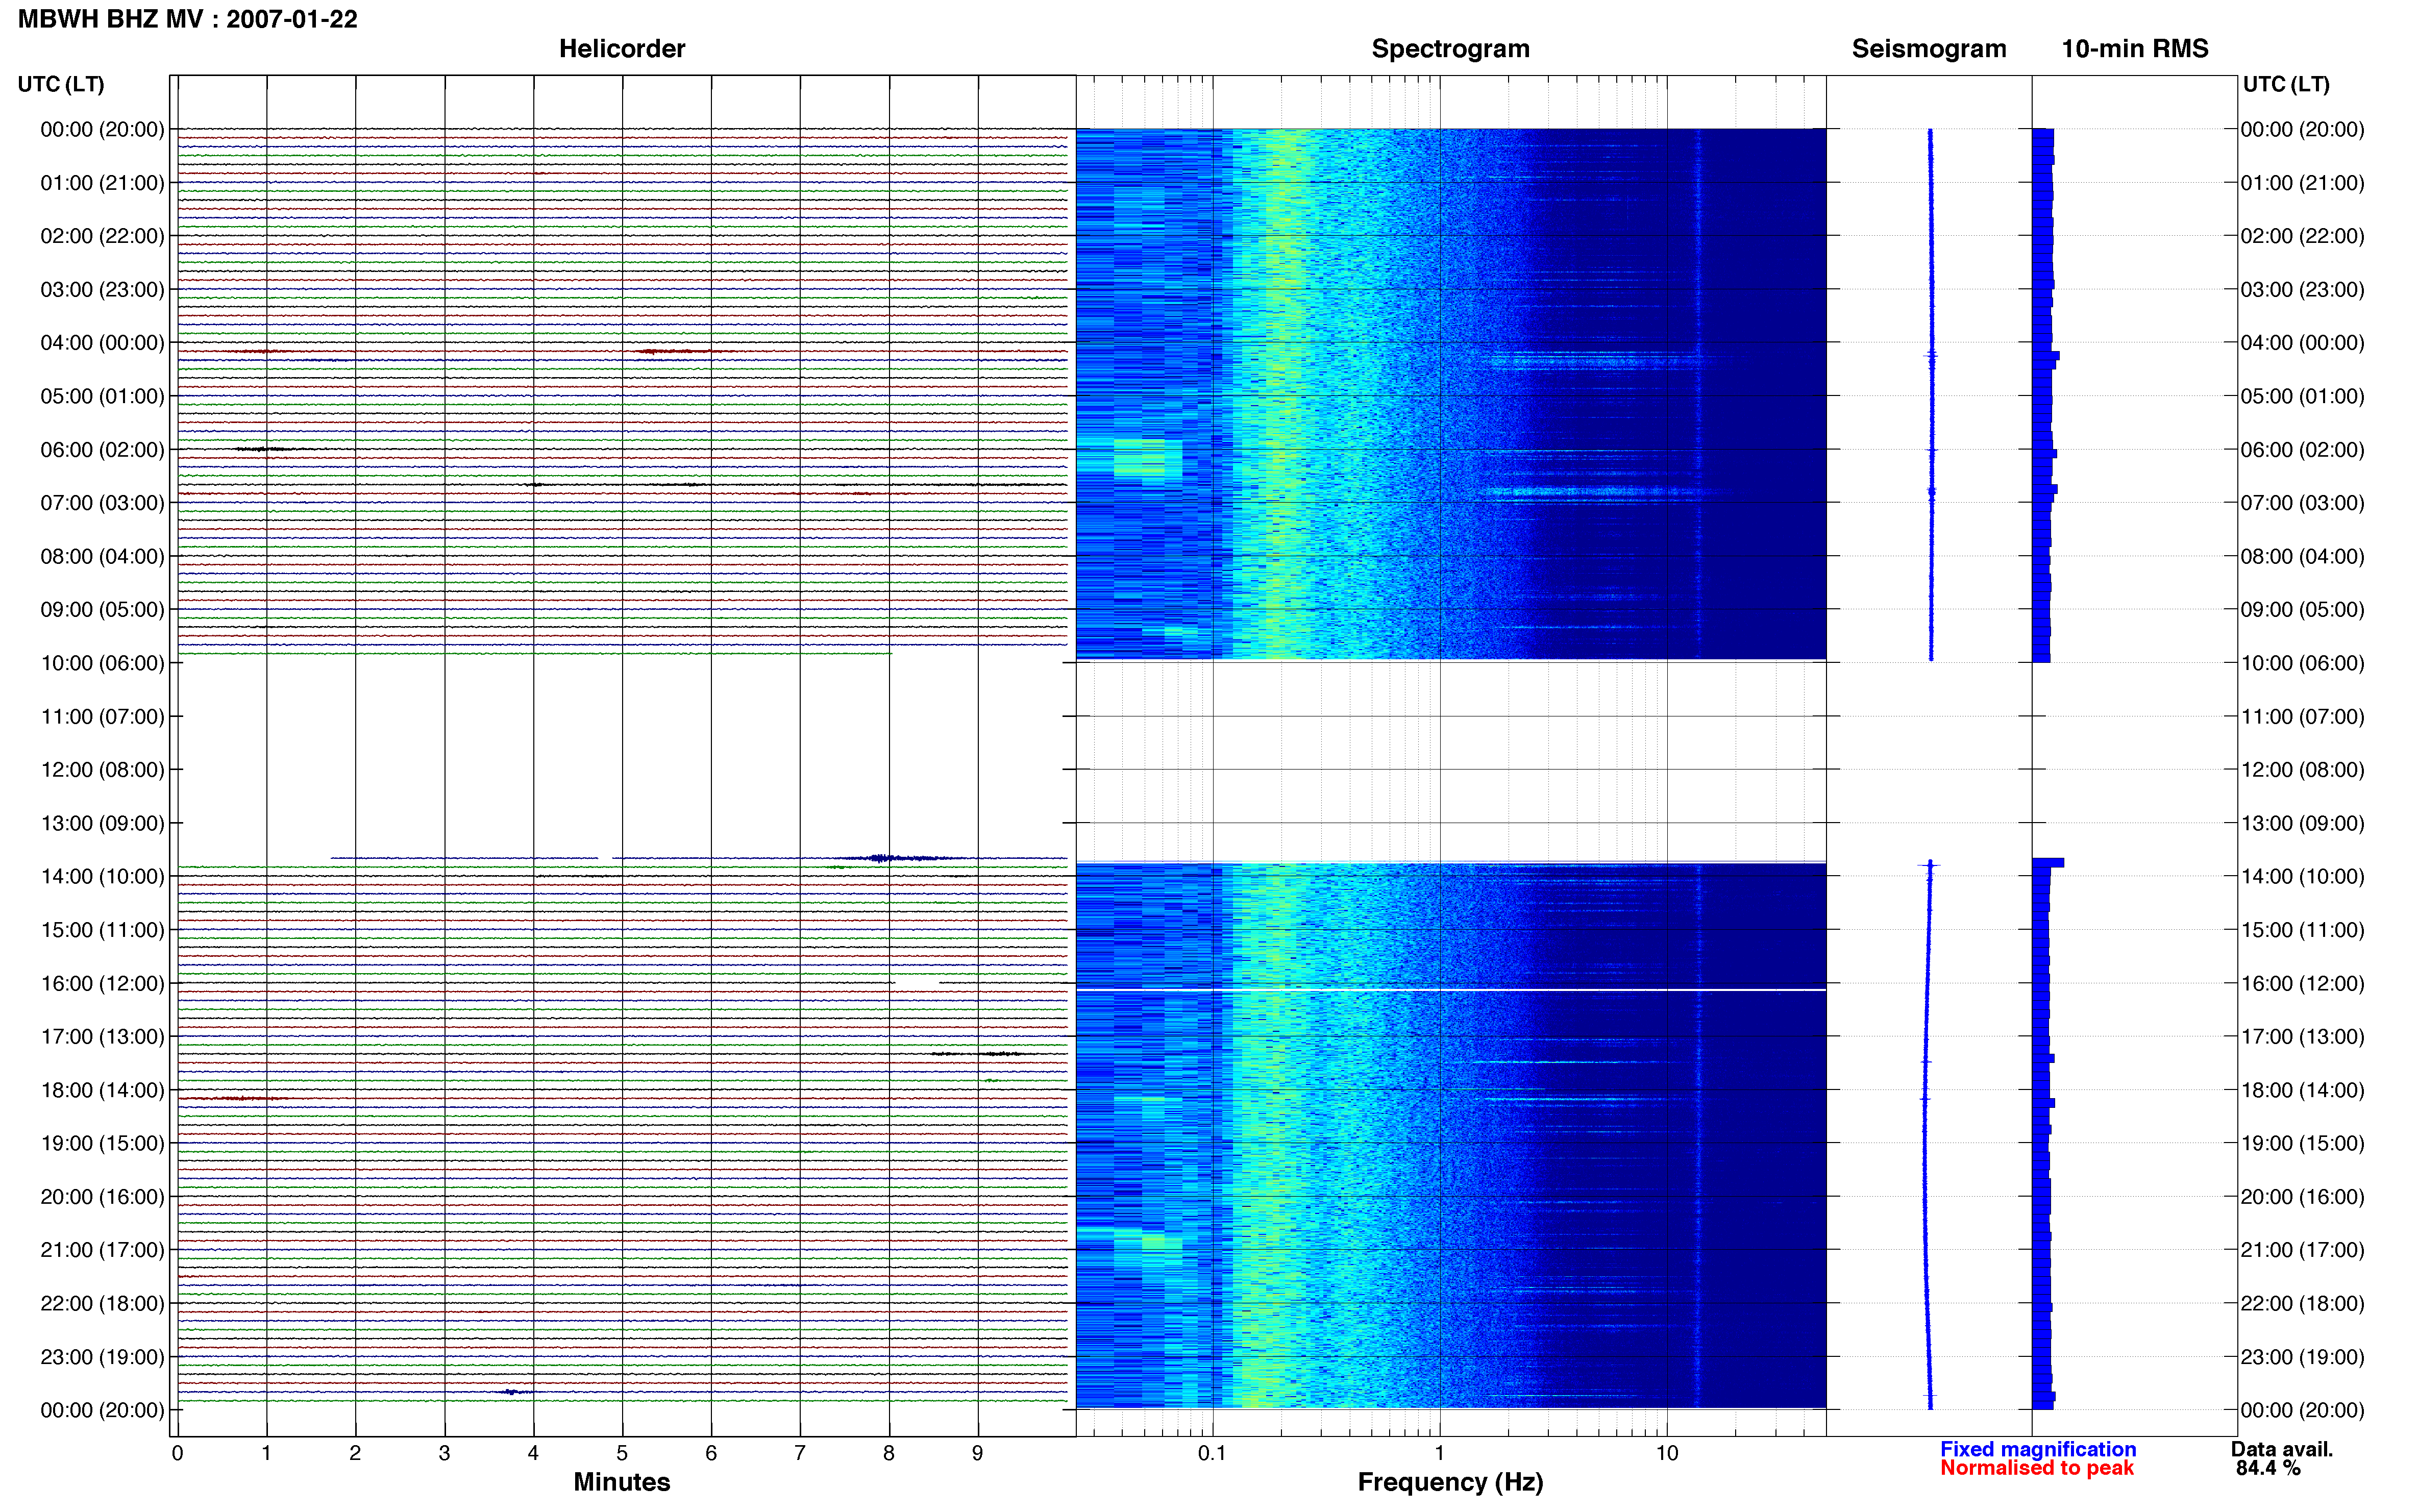Click "03:00 (23:00)" on the helicorder time axis
The width and height of the screenshot is (2419, 1512).
[102, 289]
